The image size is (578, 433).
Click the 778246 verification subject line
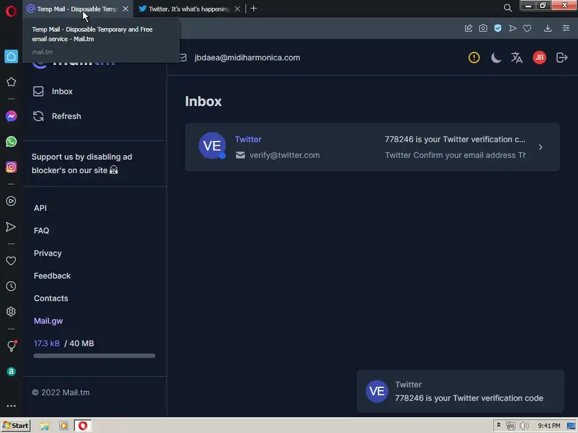click(x=455, y=139)
